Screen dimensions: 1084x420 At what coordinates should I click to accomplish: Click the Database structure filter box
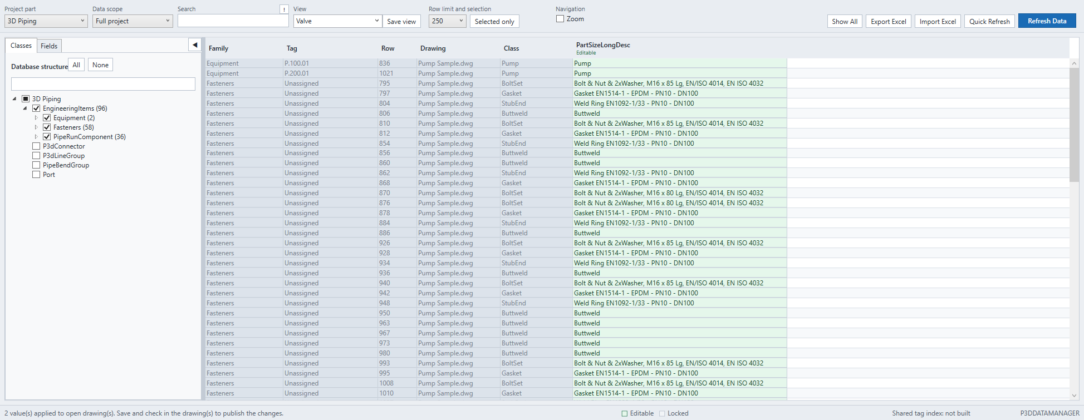click(103, 84)
